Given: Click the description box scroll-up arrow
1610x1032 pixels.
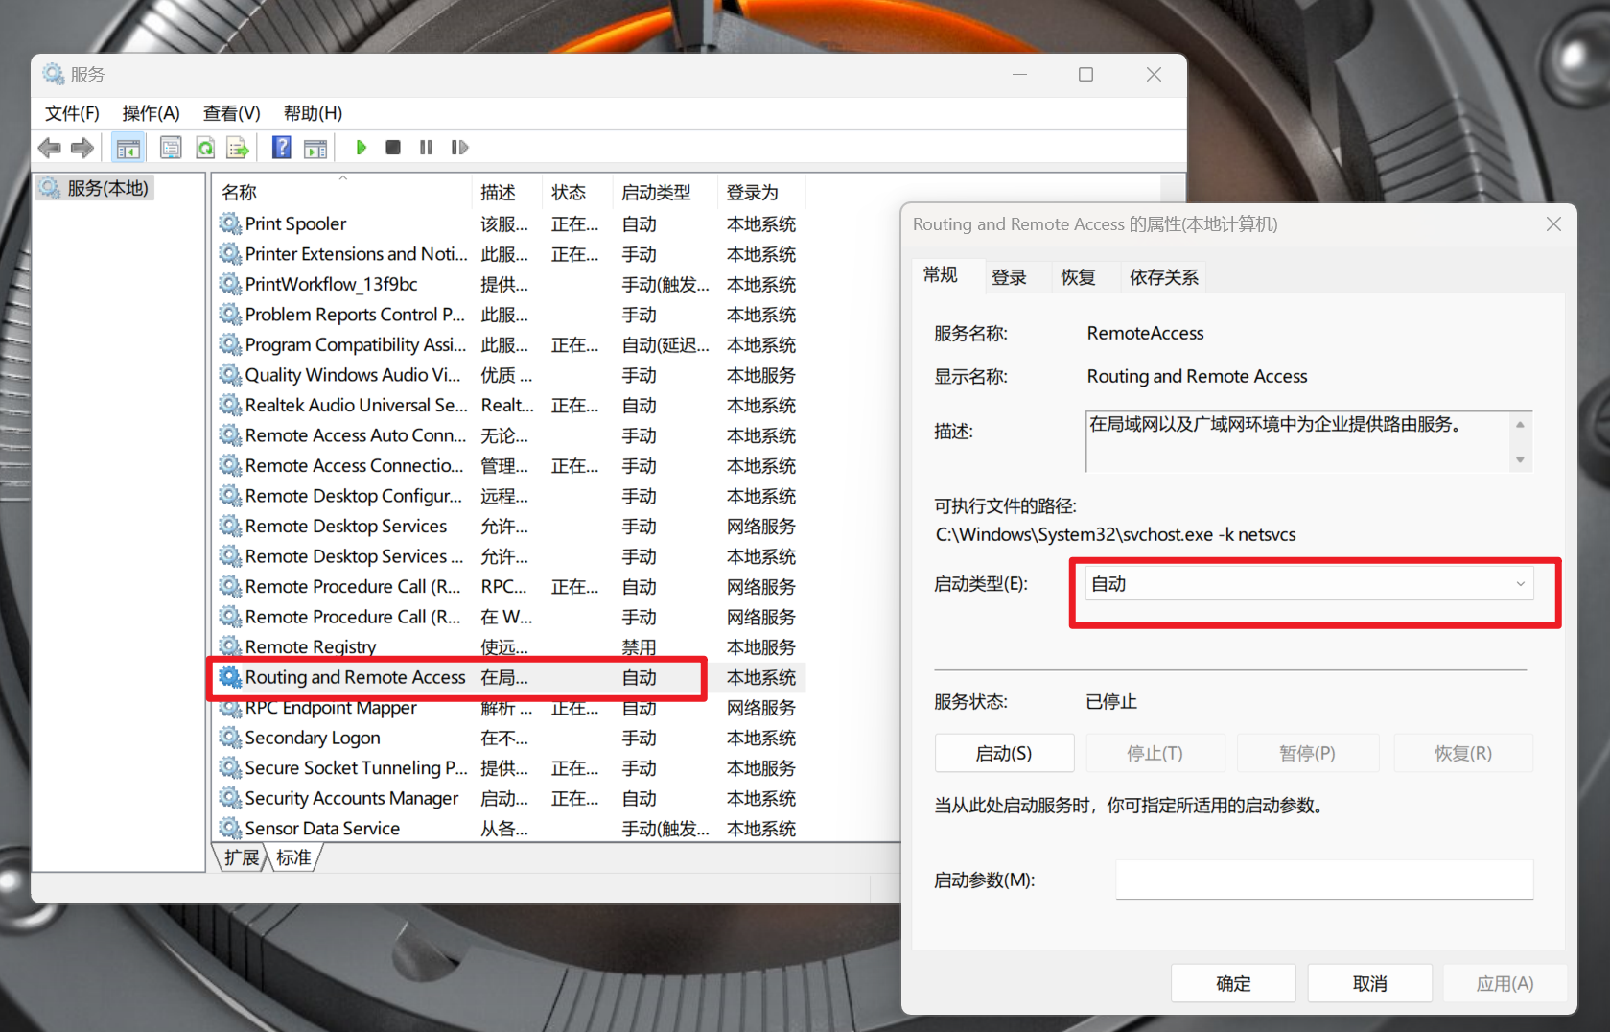Looking at the screenshot, I should pos(1520,424).
